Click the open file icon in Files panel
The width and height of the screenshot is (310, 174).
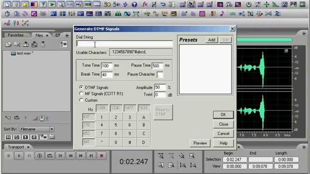point(9,44)
